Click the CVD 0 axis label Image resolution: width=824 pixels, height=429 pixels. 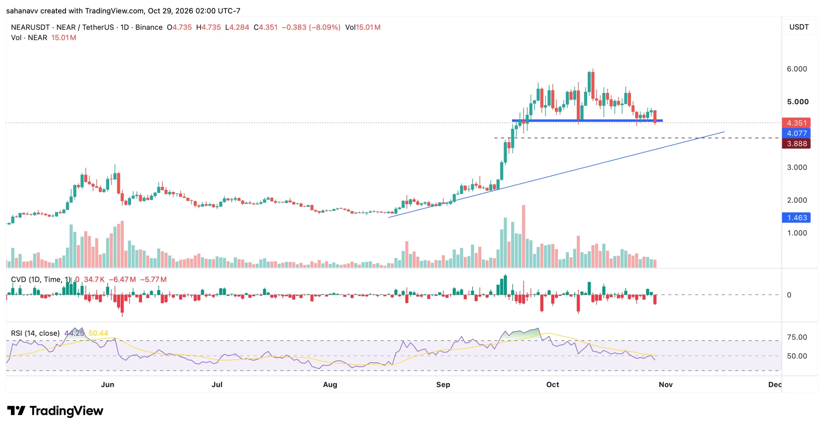coord(789,295)
